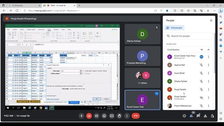
Task: Toggle the People panel icon
Action: (x=191, y=116)
